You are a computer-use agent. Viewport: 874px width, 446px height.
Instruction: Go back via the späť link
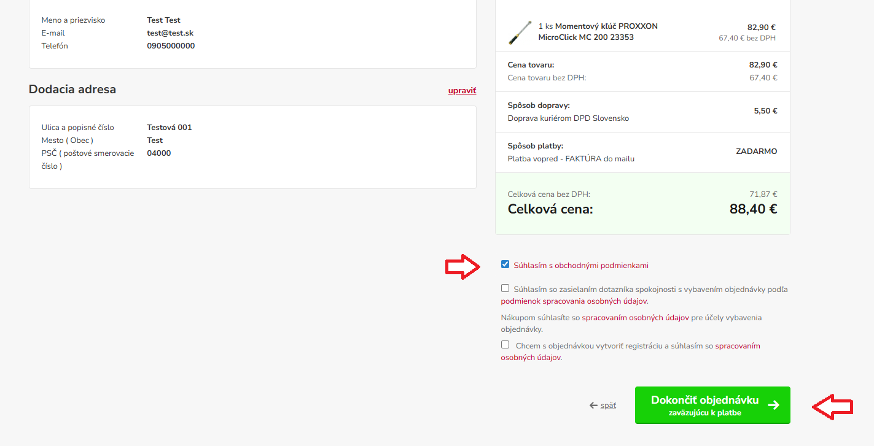608,406
